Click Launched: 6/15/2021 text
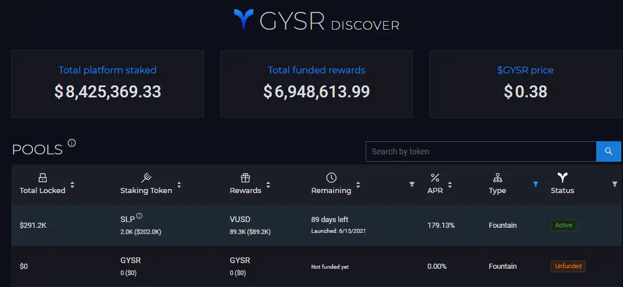Screen dimensions: 623x287 (x=338, y=231)
